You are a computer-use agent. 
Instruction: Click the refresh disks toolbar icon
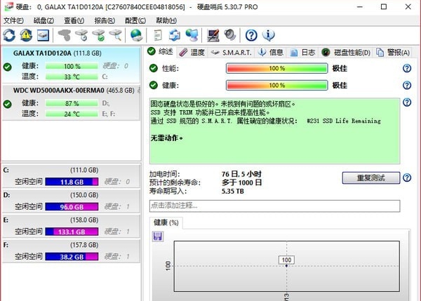tap(9, 35)
